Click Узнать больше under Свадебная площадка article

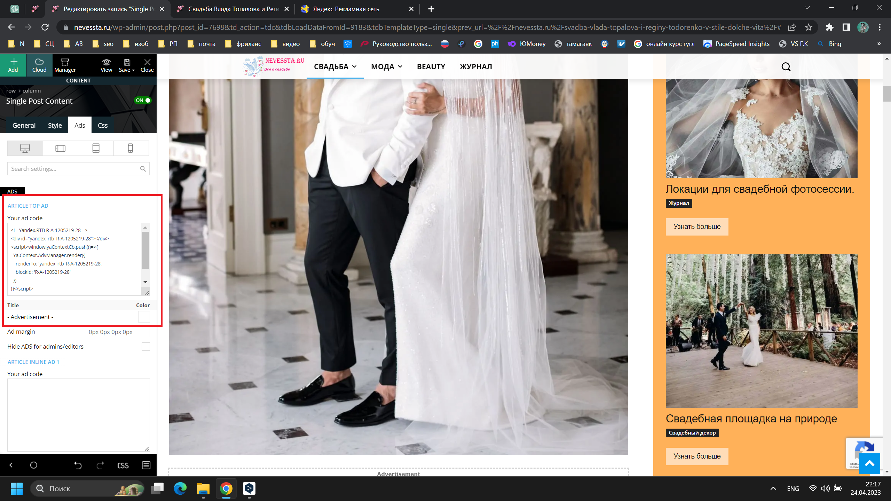697,456
